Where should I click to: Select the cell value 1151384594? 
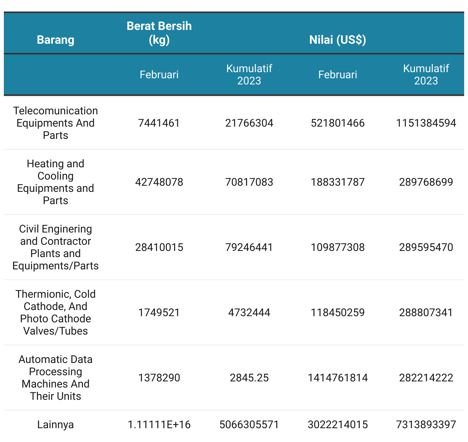[x=426, y=123]
